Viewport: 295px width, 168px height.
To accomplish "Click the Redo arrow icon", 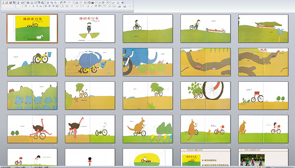I will (70, 2).
